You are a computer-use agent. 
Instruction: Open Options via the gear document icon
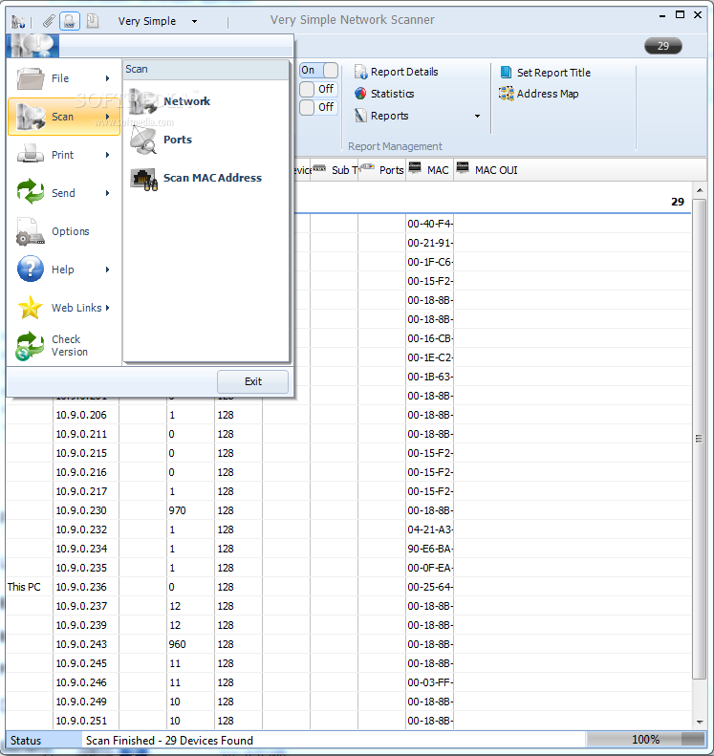pyautogui.click(x=30, y=231)
